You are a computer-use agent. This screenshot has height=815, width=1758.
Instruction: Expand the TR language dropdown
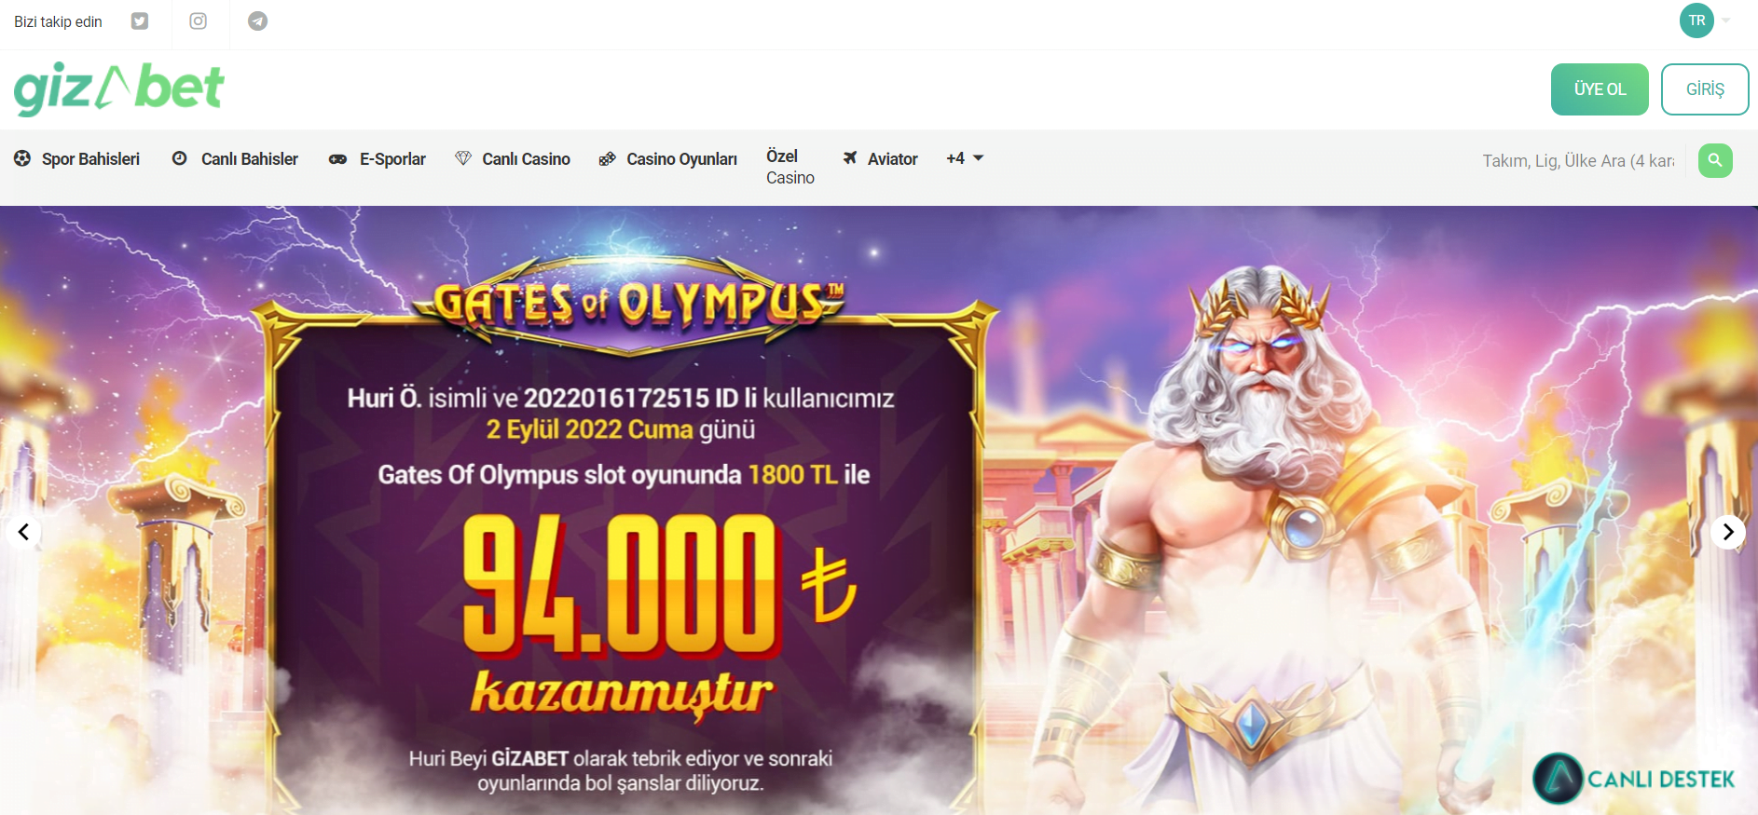pos(1705,20)
